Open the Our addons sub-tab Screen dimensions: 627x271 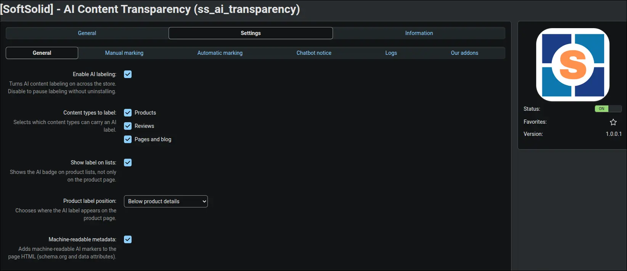(465, 53)
